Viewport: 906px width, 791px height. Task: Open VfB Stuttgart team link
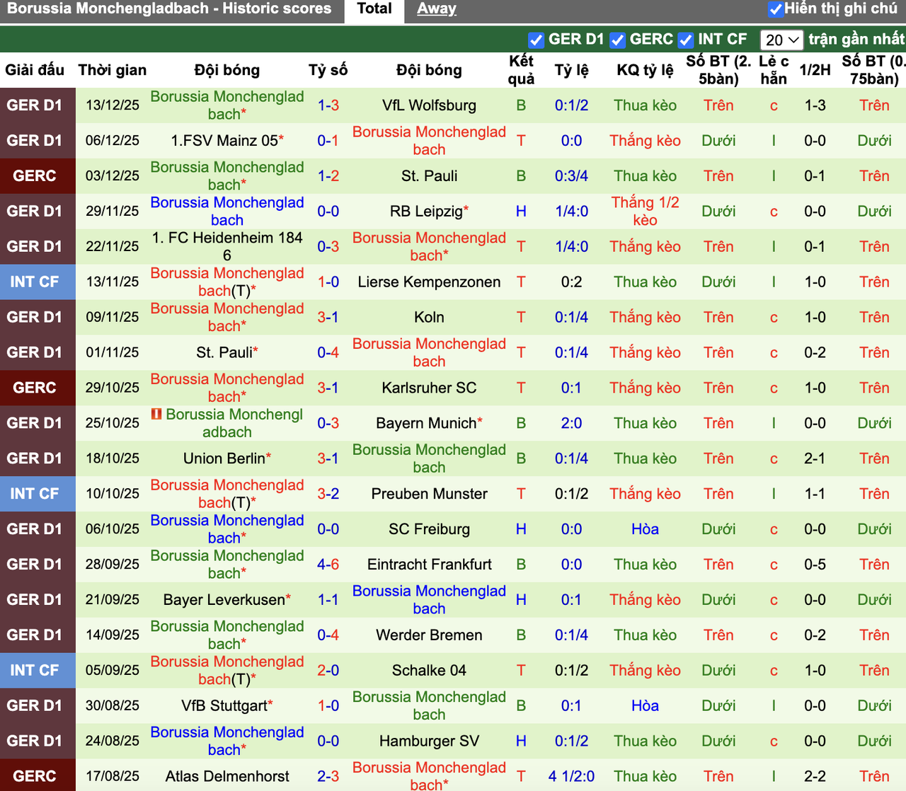click(x=224, y=707)
